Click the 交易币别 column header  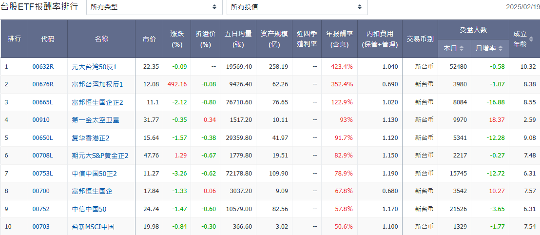[420, 39]
